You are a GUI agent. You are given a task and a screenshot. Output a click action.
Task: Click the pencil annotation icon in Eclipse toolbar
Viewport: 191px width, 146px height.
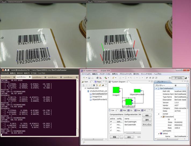(113, 78)
